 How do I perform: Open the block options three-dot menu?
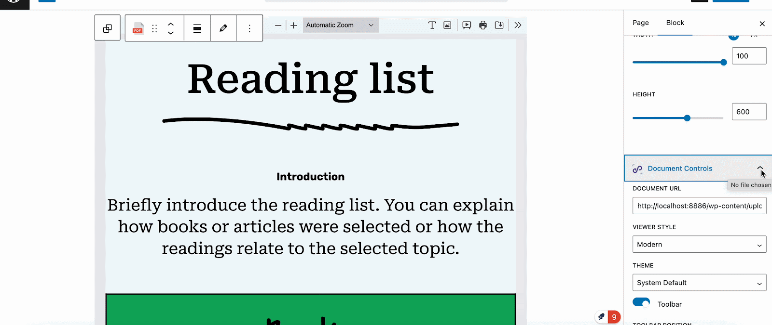(249, 28)
